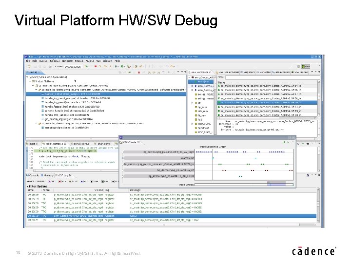Viewport: 351px width, 263px height.
Task: Expand the Filter Options section
Action: pyautogui.click(x=27, y=186)
